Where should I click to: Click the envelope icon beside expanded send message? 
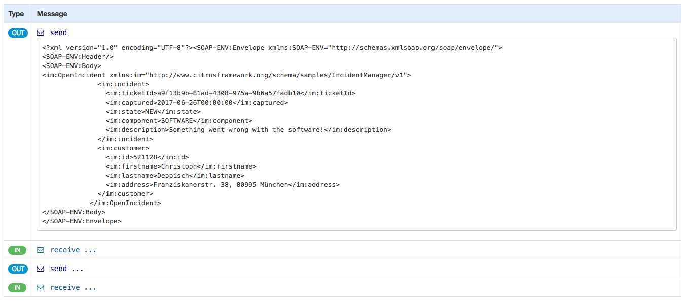pyautogui.click(x=41, y=32)
